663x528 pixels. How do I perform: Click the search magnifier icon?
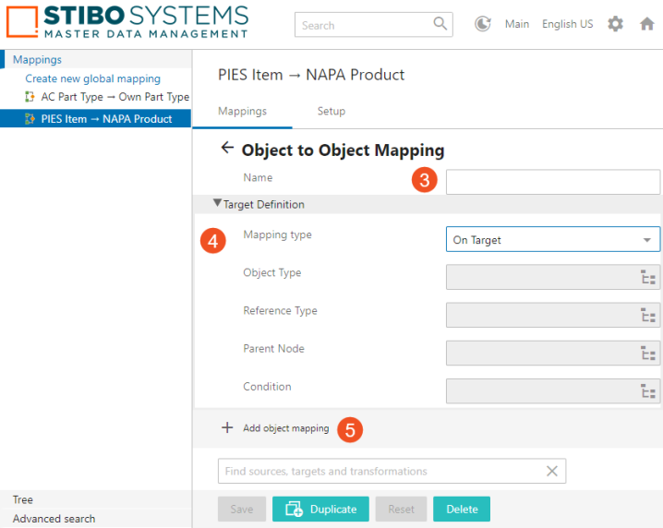440,23
